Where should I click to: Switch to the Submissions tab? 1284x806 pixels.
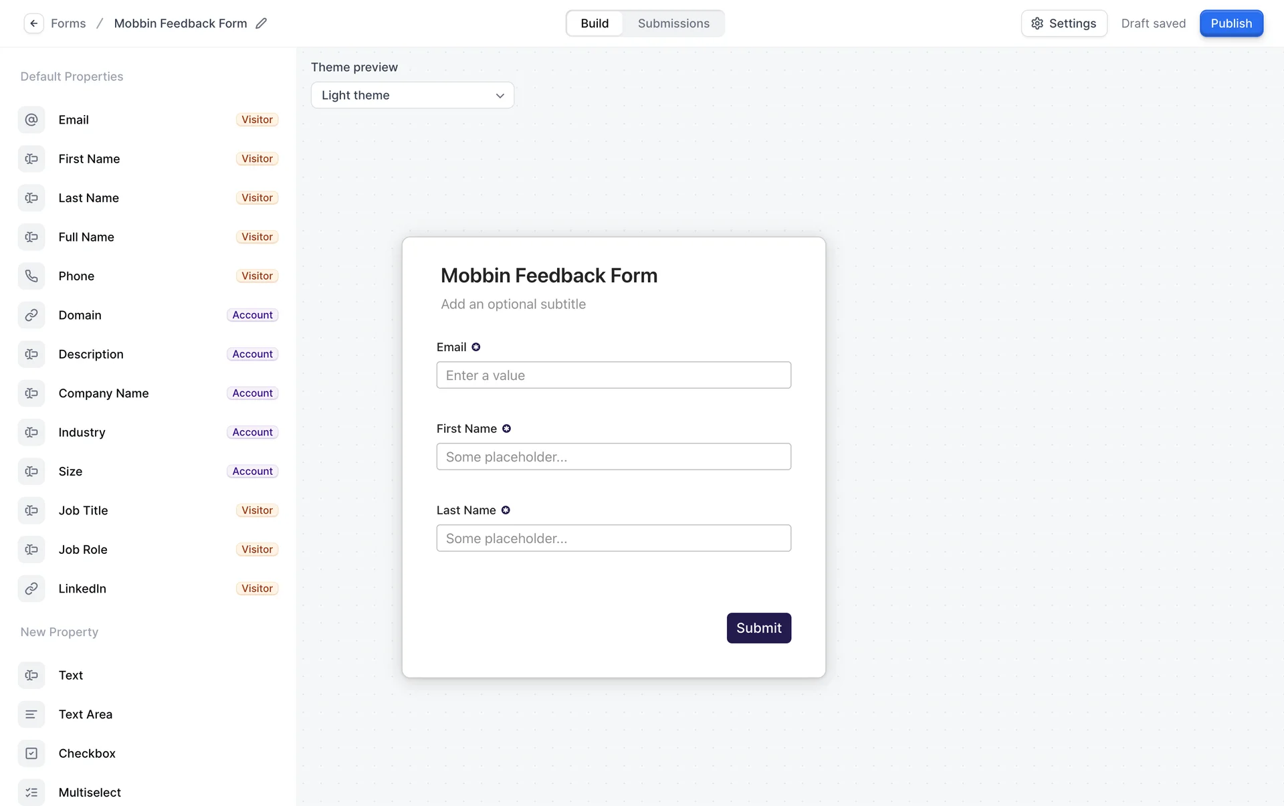pos(673,23)
